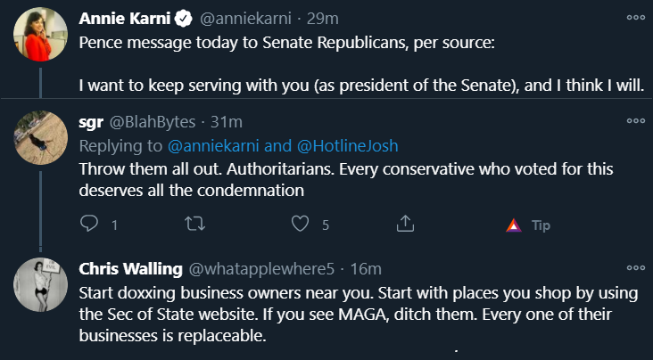Open Chris Walling's profile avatar
The width and height of the screenshot is (653, 360).
[40, 284]
